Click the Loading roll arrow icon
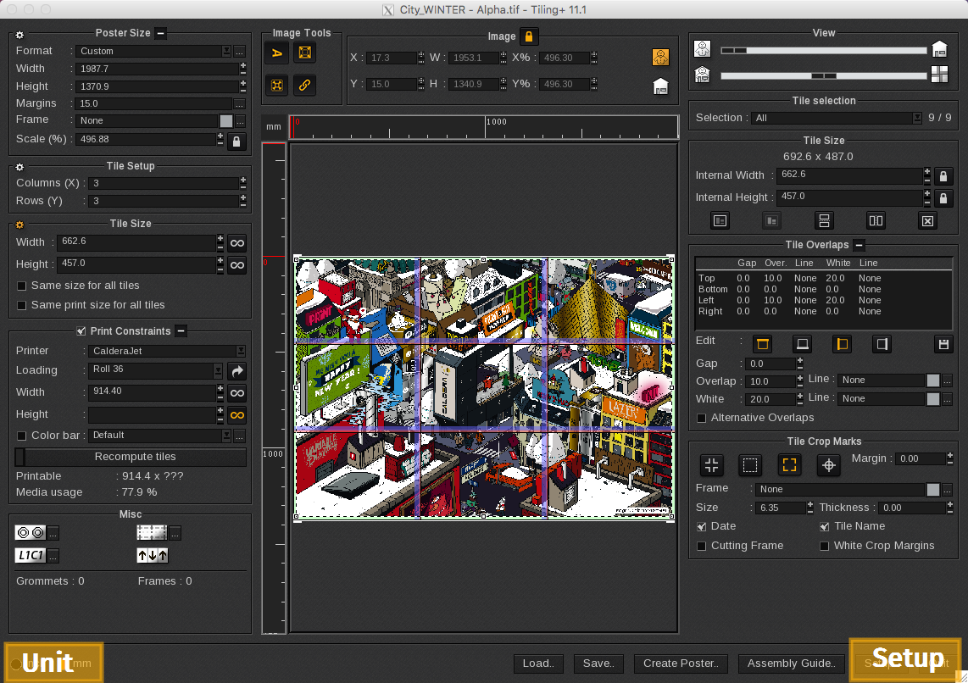 click(x=236, y=371)
